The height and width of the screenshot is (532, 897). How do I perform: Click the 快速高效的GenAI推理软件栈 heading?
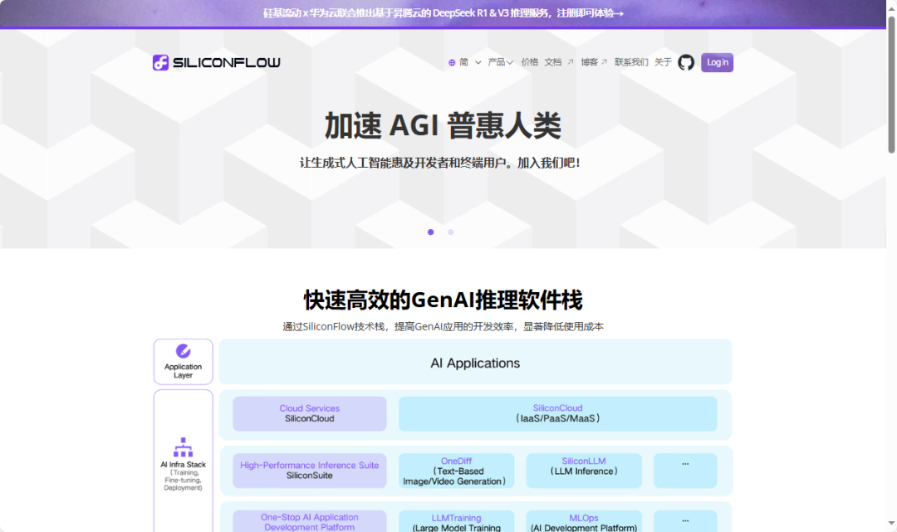click(444, 300)
